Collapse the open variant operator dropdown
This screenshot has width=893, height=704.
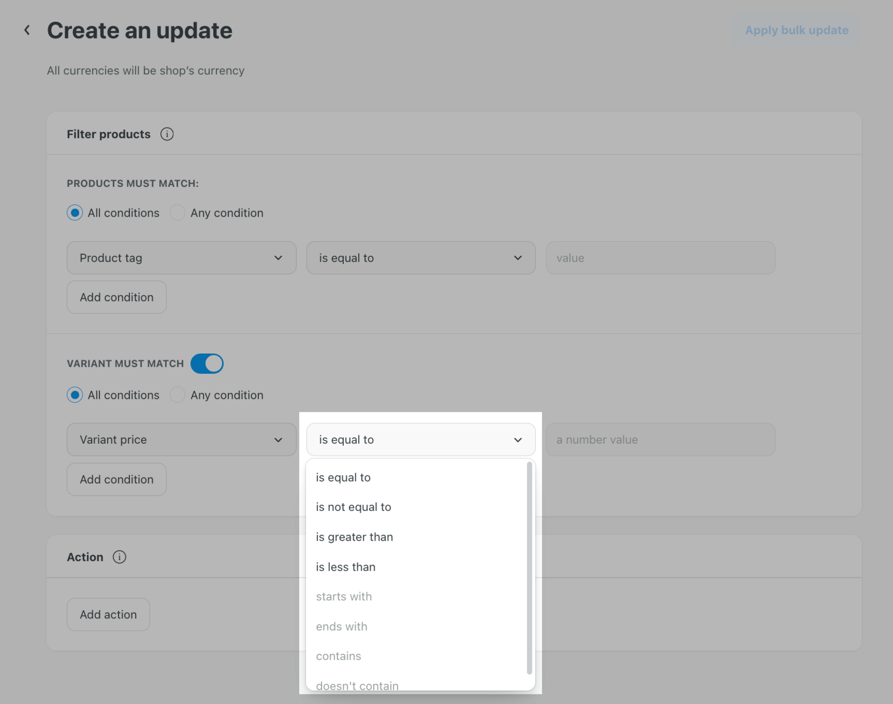420,440
